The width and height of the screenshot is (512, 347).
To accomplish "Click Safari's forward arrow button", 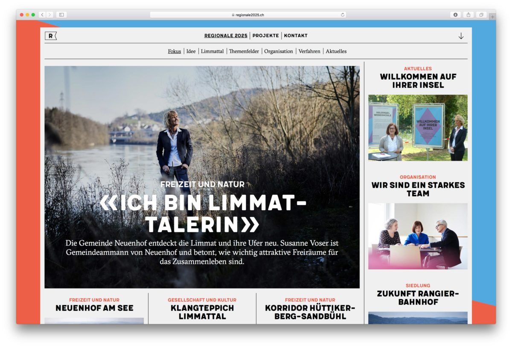I will point(49,14).
